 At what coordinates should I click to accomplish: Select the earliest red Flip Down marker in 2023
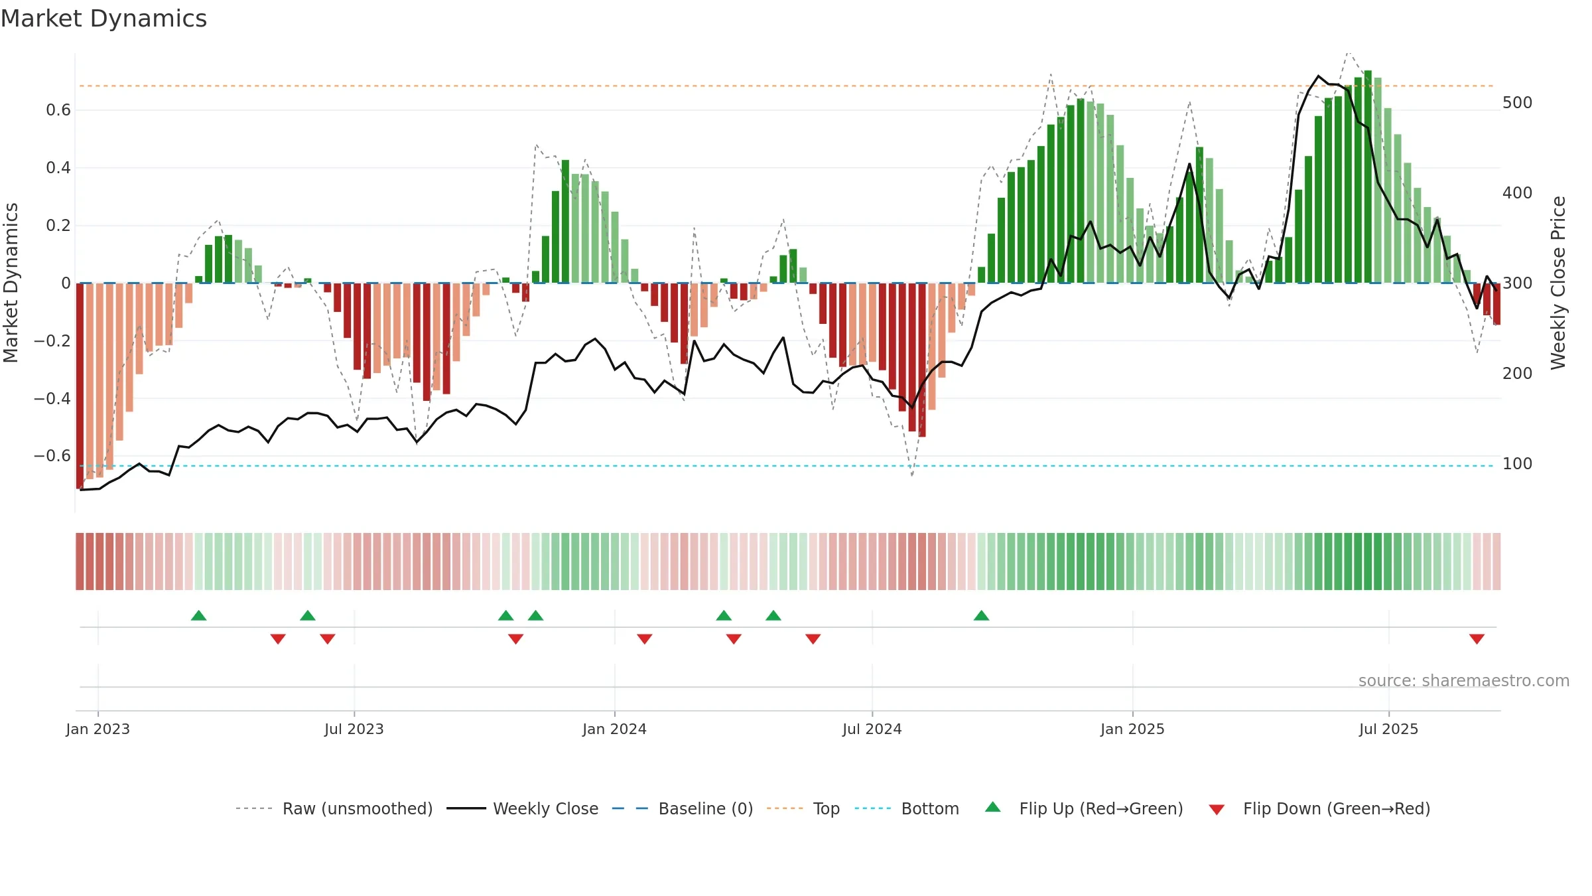coord(278,638)
